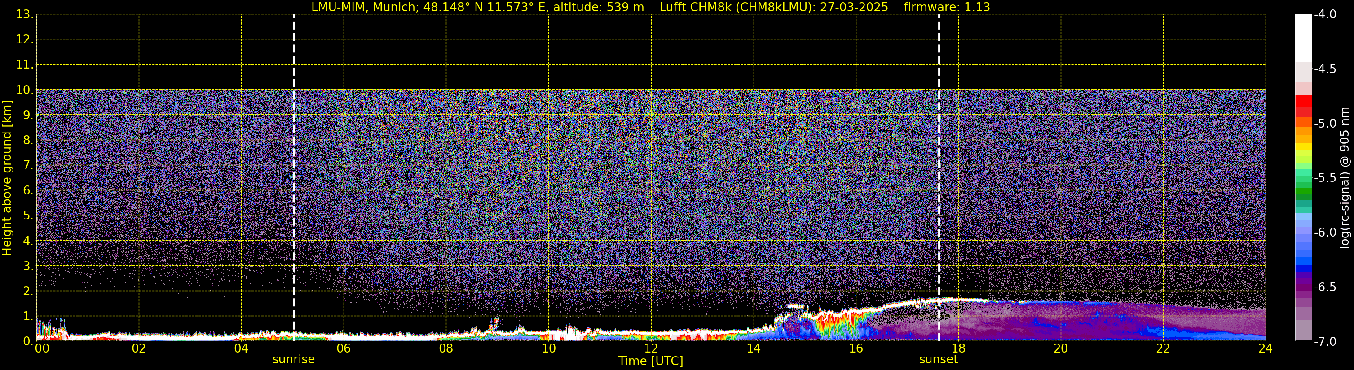Click the '06' tick on the time axis

344,348
